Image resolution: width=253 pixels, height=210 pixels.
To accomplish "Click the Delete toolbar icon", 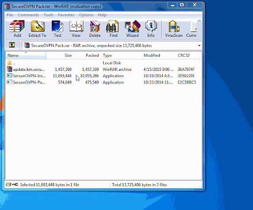I will [x=95, y=29].
